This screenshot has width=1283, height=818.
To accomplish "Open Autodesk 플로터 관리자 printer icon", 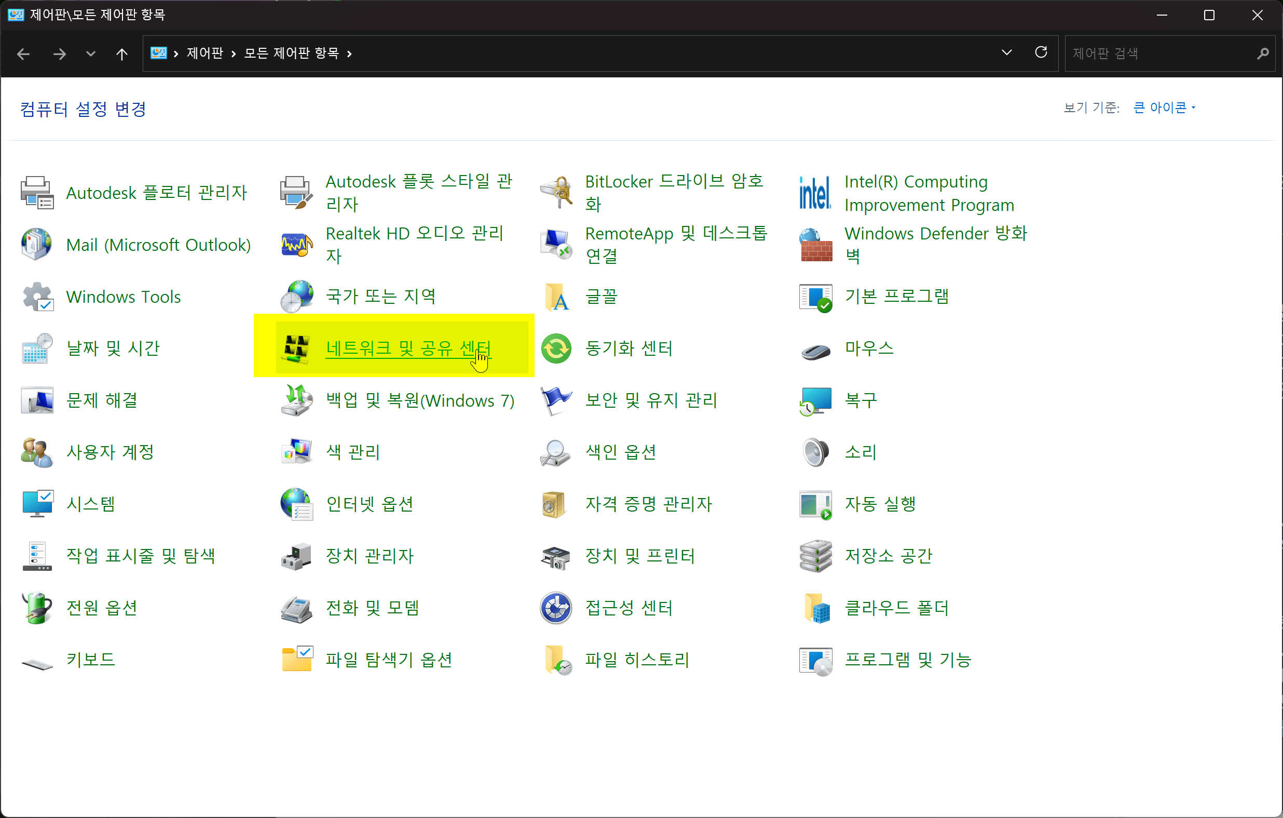I will coord(37,193).
